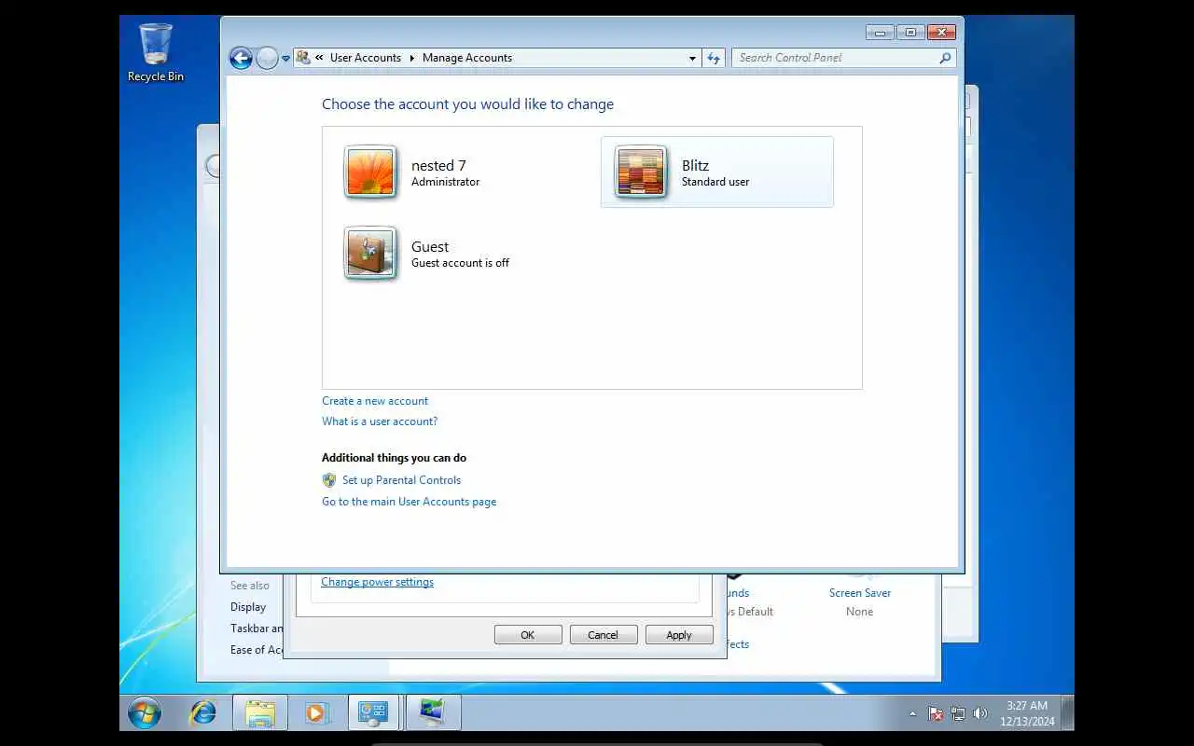Click Show desktop strip at taskbar end
Screen dimensions: 1194x746
point(1068,713)
